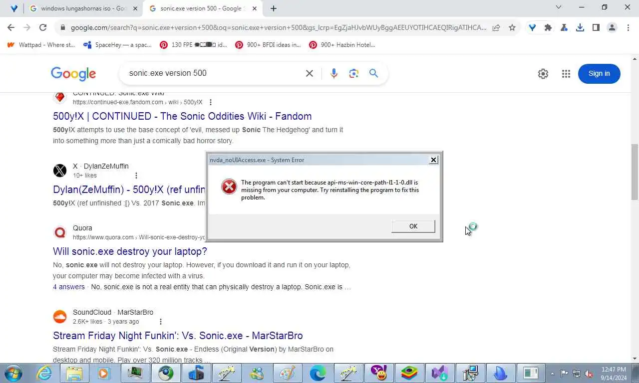Viewport: 639px width, 383px height.
Task: Open the 500y!X CONTINUED Fandom result
Action: click(182, 116)
